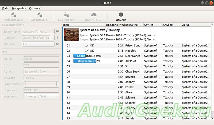This screenshot has height=125, width=214.
Task: Click System of a Down / Toxicity disc title
Action: click(x=100, y=30)
